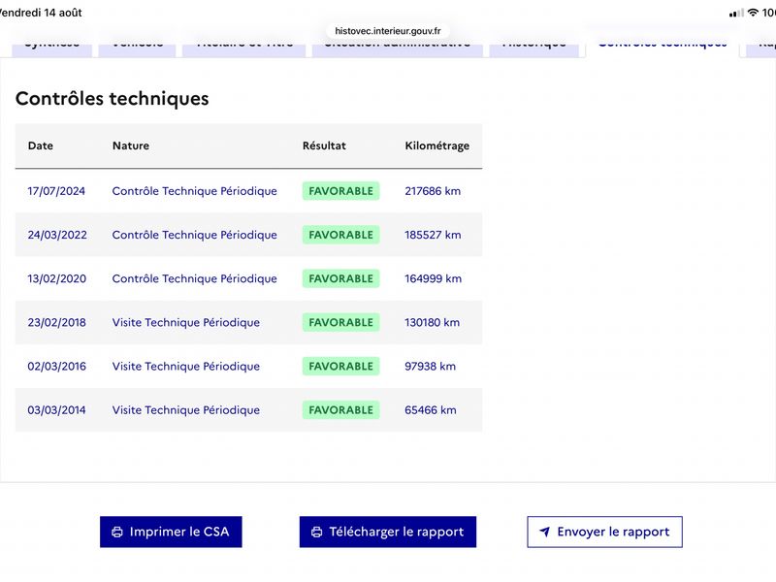This screenshot has width=776, height=582.
Task: Click FAVORABLE badge in 13/02/2020 row
Action: click(341, 278)
